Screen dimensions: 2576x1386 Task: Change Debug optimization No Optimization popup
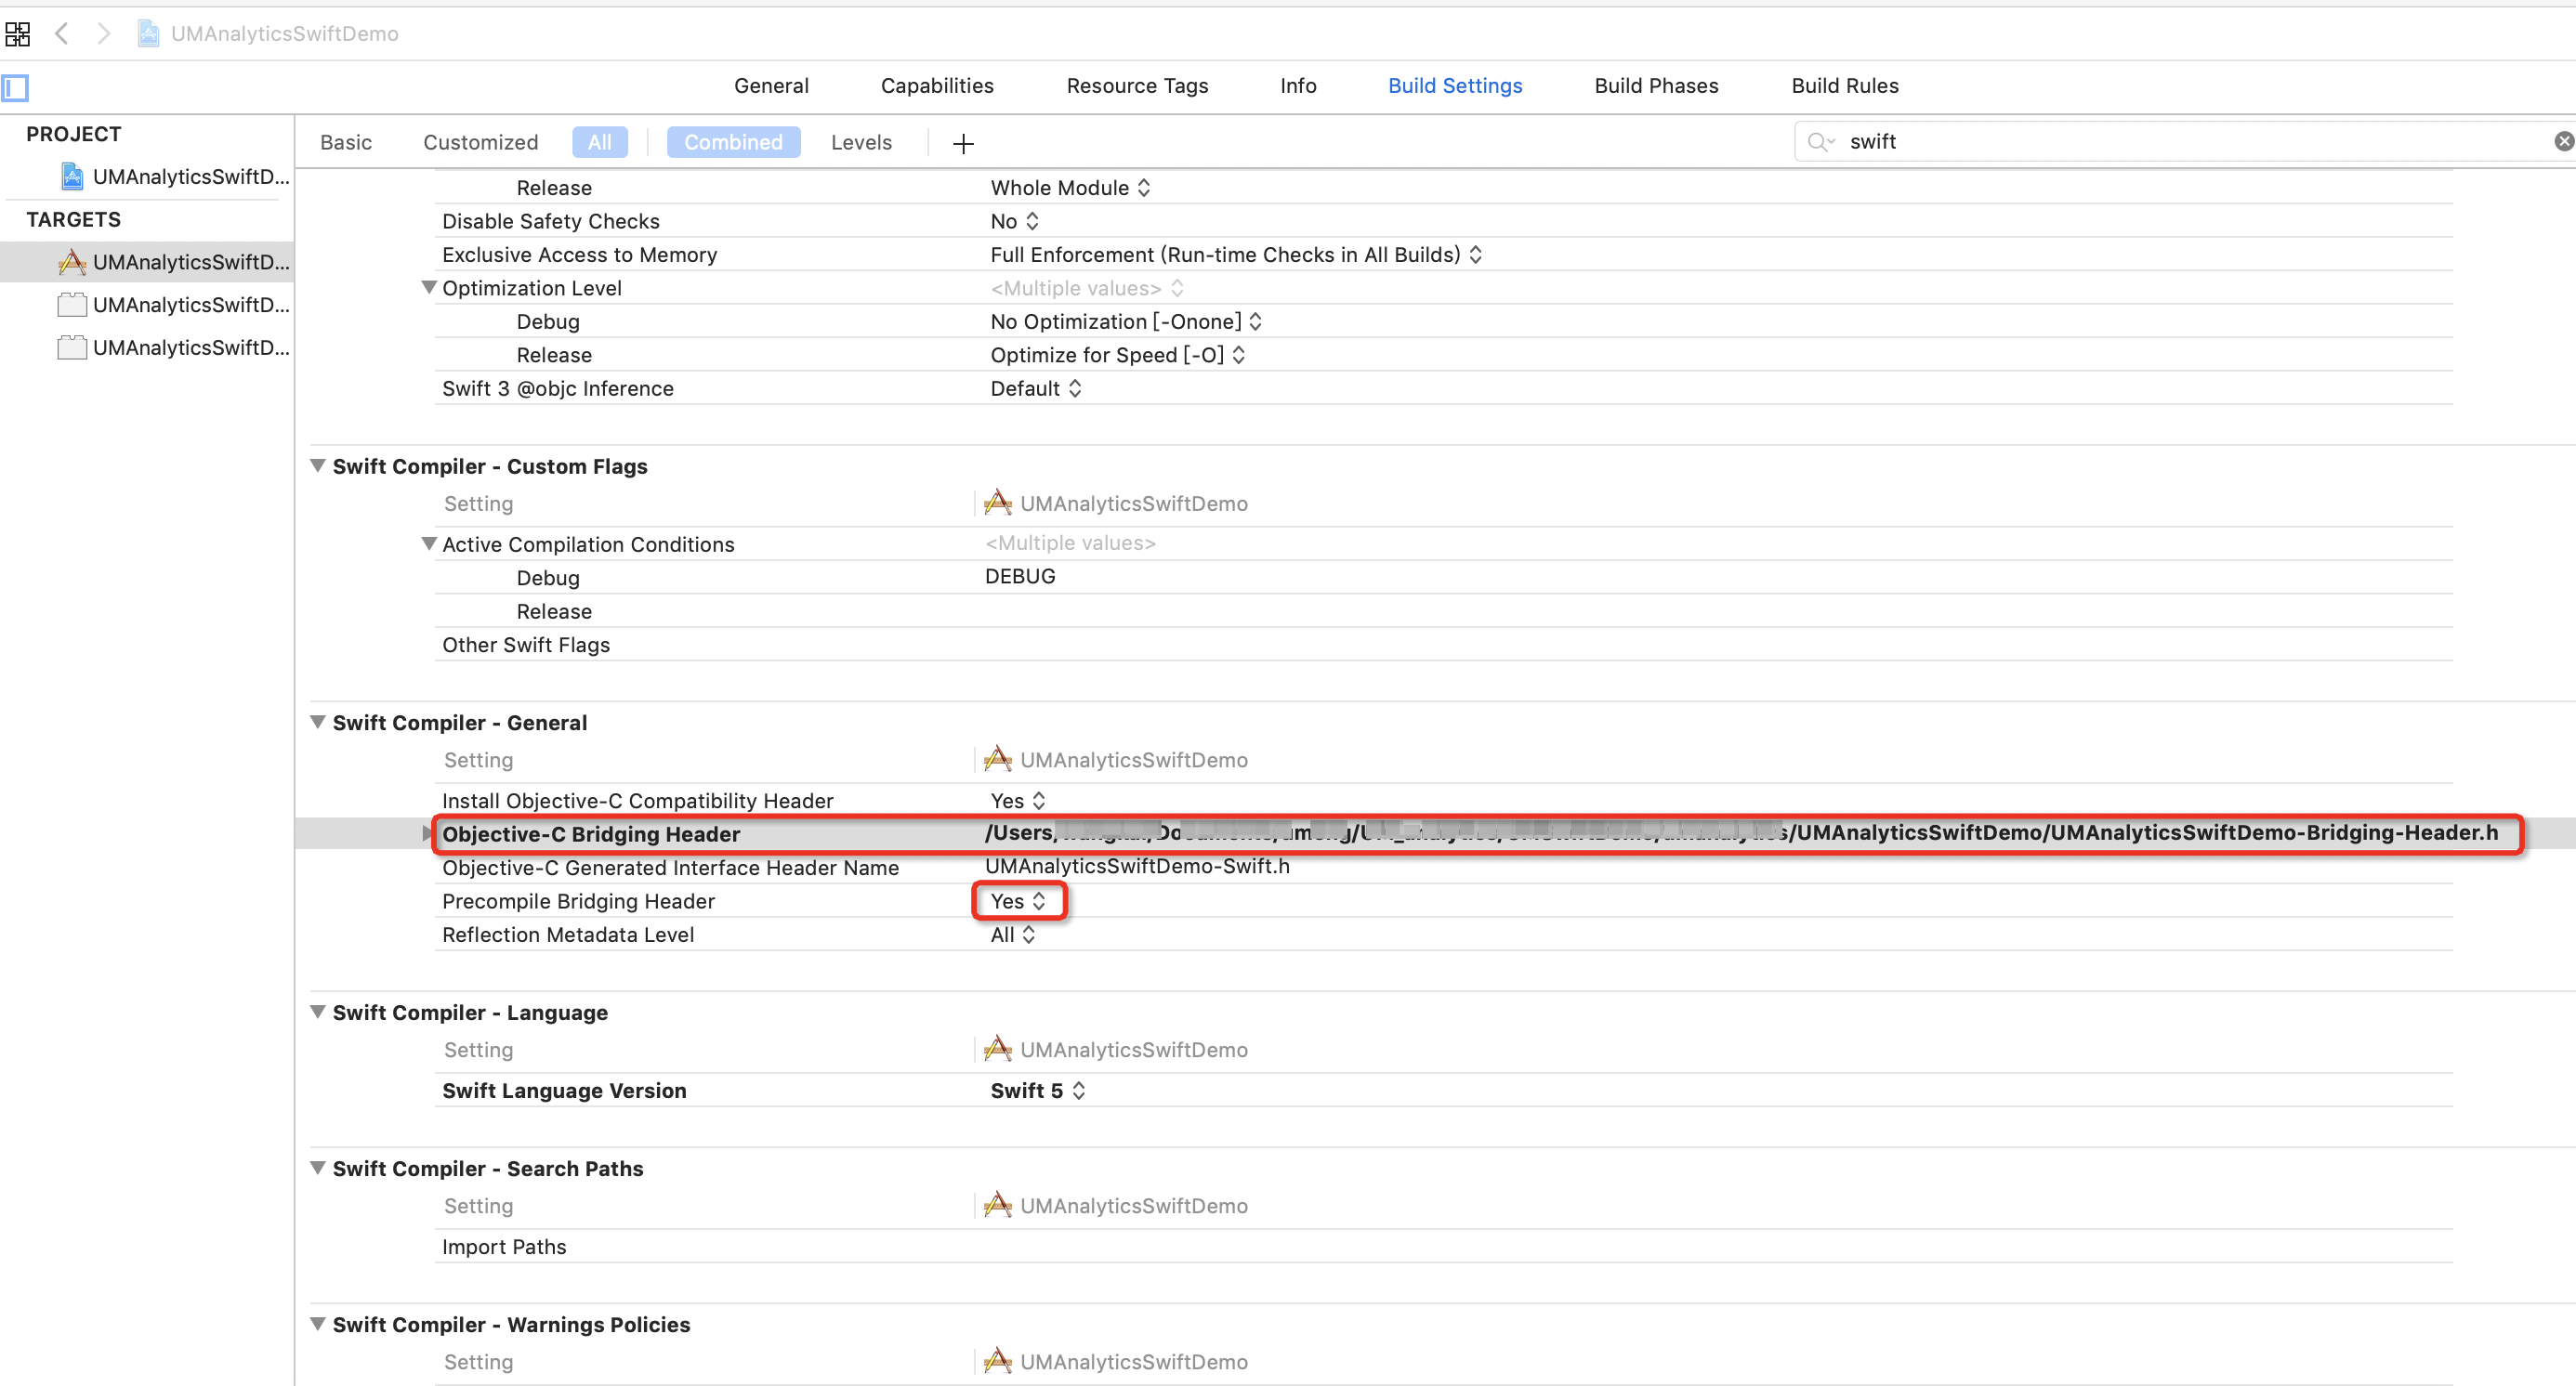[x=1126, y=321]
